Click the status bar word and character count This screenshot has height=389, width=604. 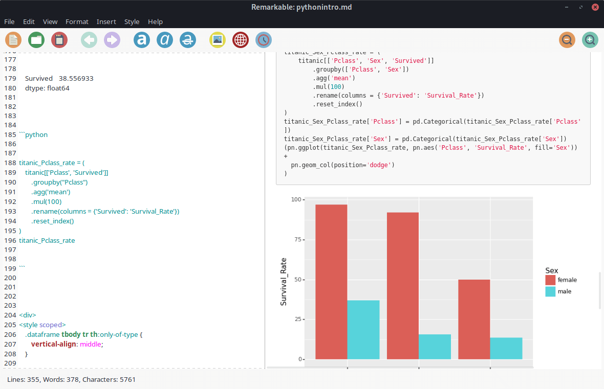click(71, 379)
